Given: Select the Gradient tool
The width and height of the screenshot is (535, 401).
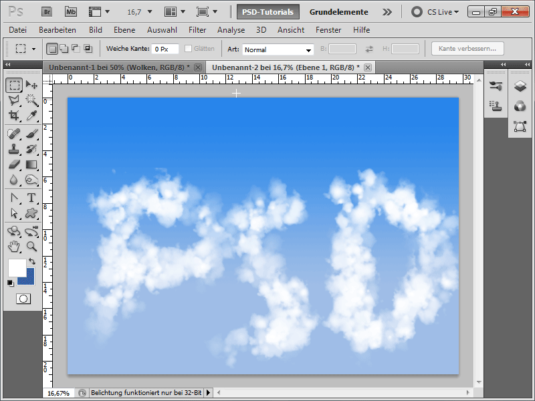Looking at the screenshot, I should tap(31, 164).
